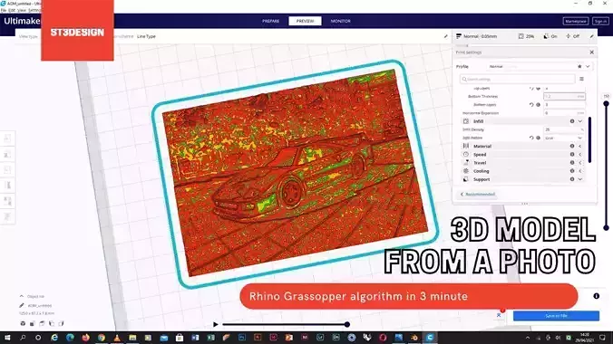Collapse the Support settings section

[x=580, y=179]
